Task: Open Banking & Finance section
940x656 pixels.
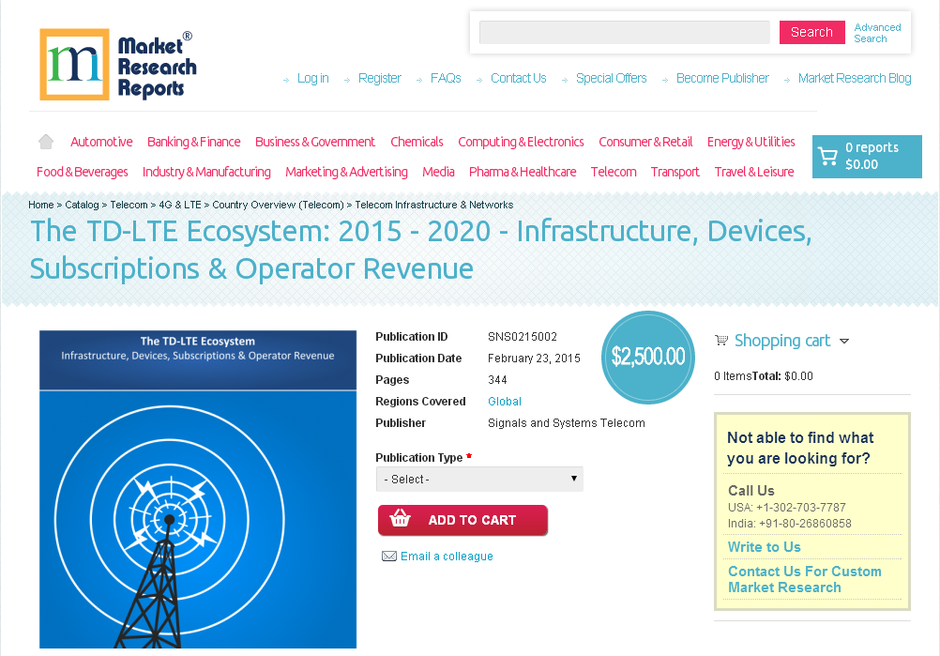Action: tap(193, 142)
